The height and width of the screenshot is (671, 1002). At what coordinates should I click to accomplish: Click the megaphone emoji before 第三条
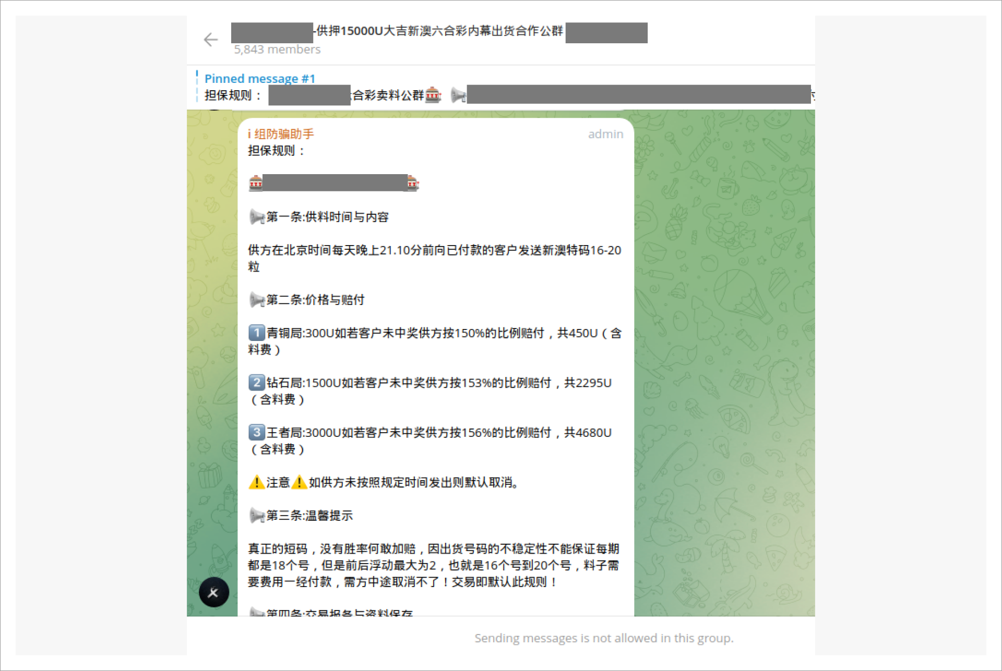pyautogui.click(x=256, y=516)
